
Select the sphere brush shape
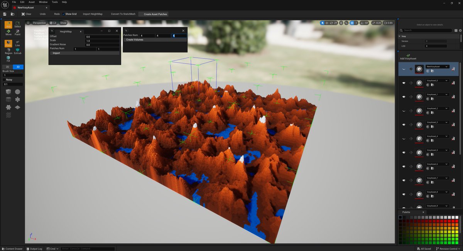click(x=17, y=91)
